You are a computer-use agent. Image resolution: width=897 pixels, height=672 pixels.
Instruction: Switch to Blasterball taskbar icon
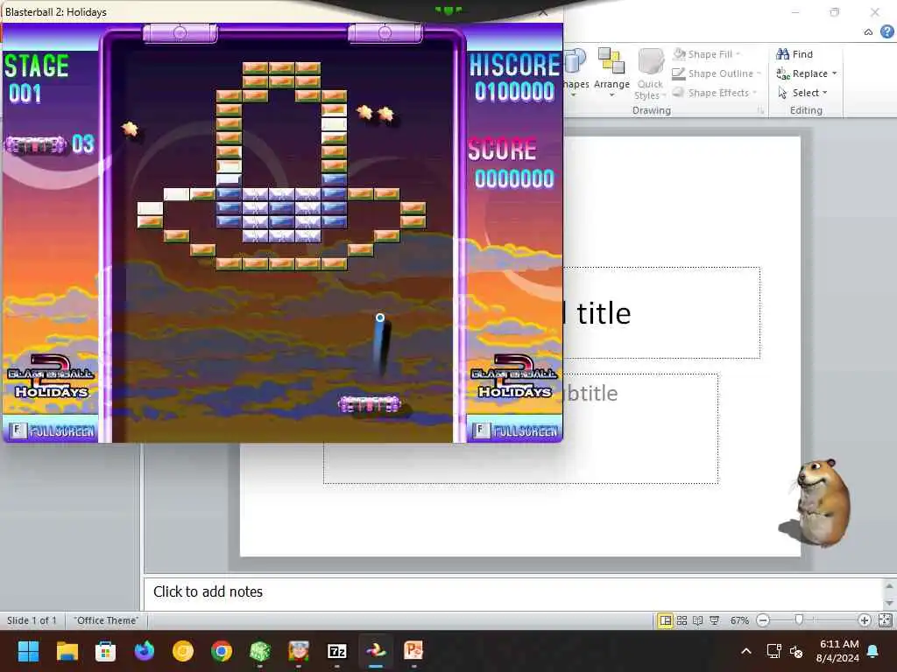376,651
